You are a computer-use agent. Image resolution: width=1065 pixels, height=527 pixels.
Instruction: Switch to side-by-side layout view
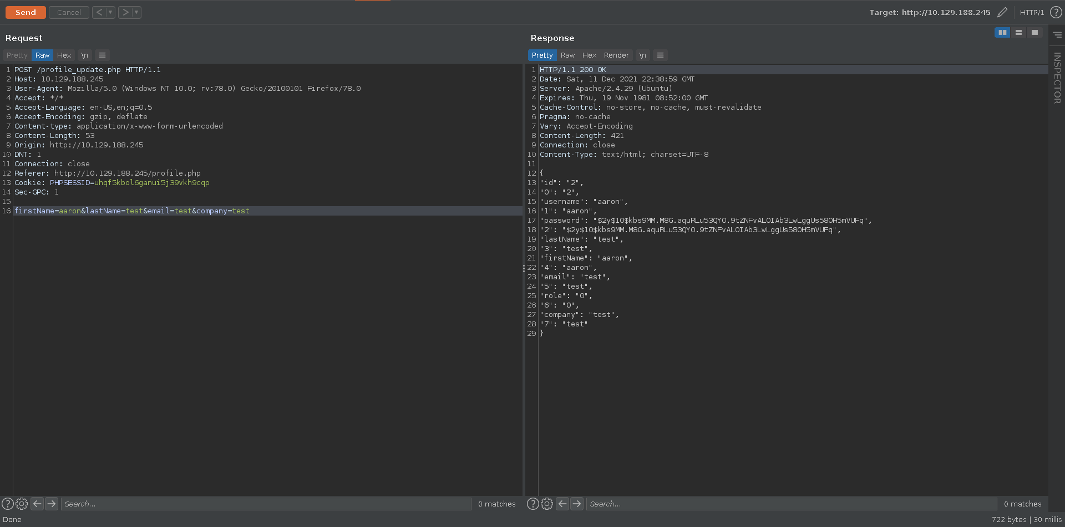pos(1002,33)
